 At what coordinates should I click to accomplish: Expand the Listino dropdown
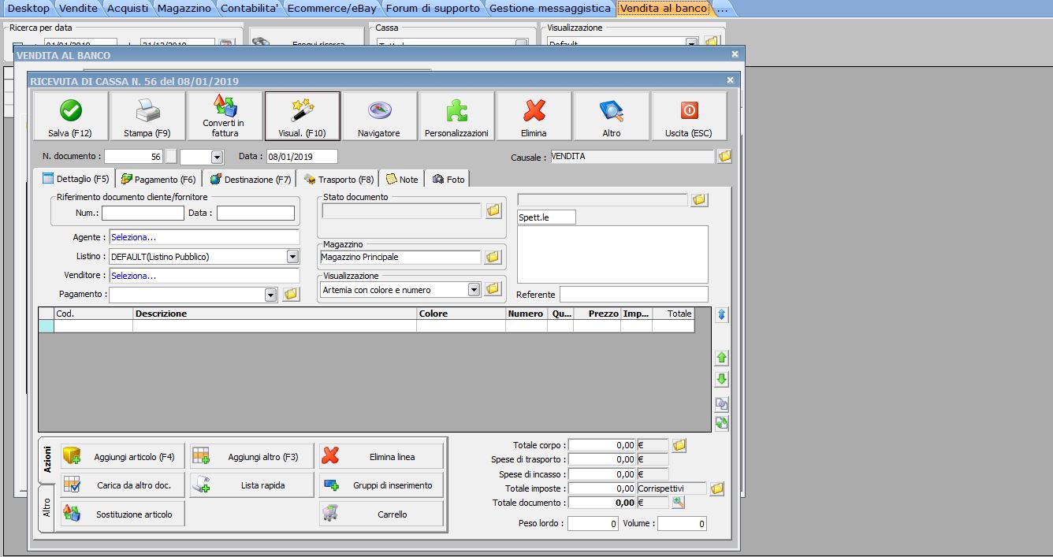(x=292, y=257)
